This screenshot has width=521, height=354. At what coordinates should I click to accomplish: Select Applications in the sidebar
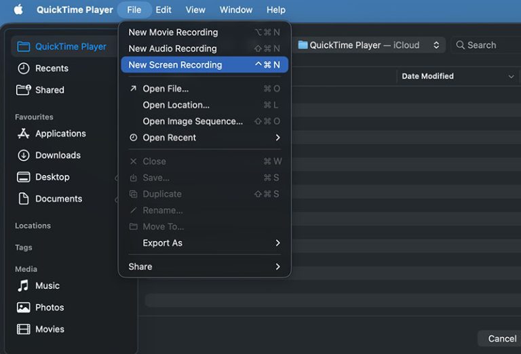click(60, 134)
